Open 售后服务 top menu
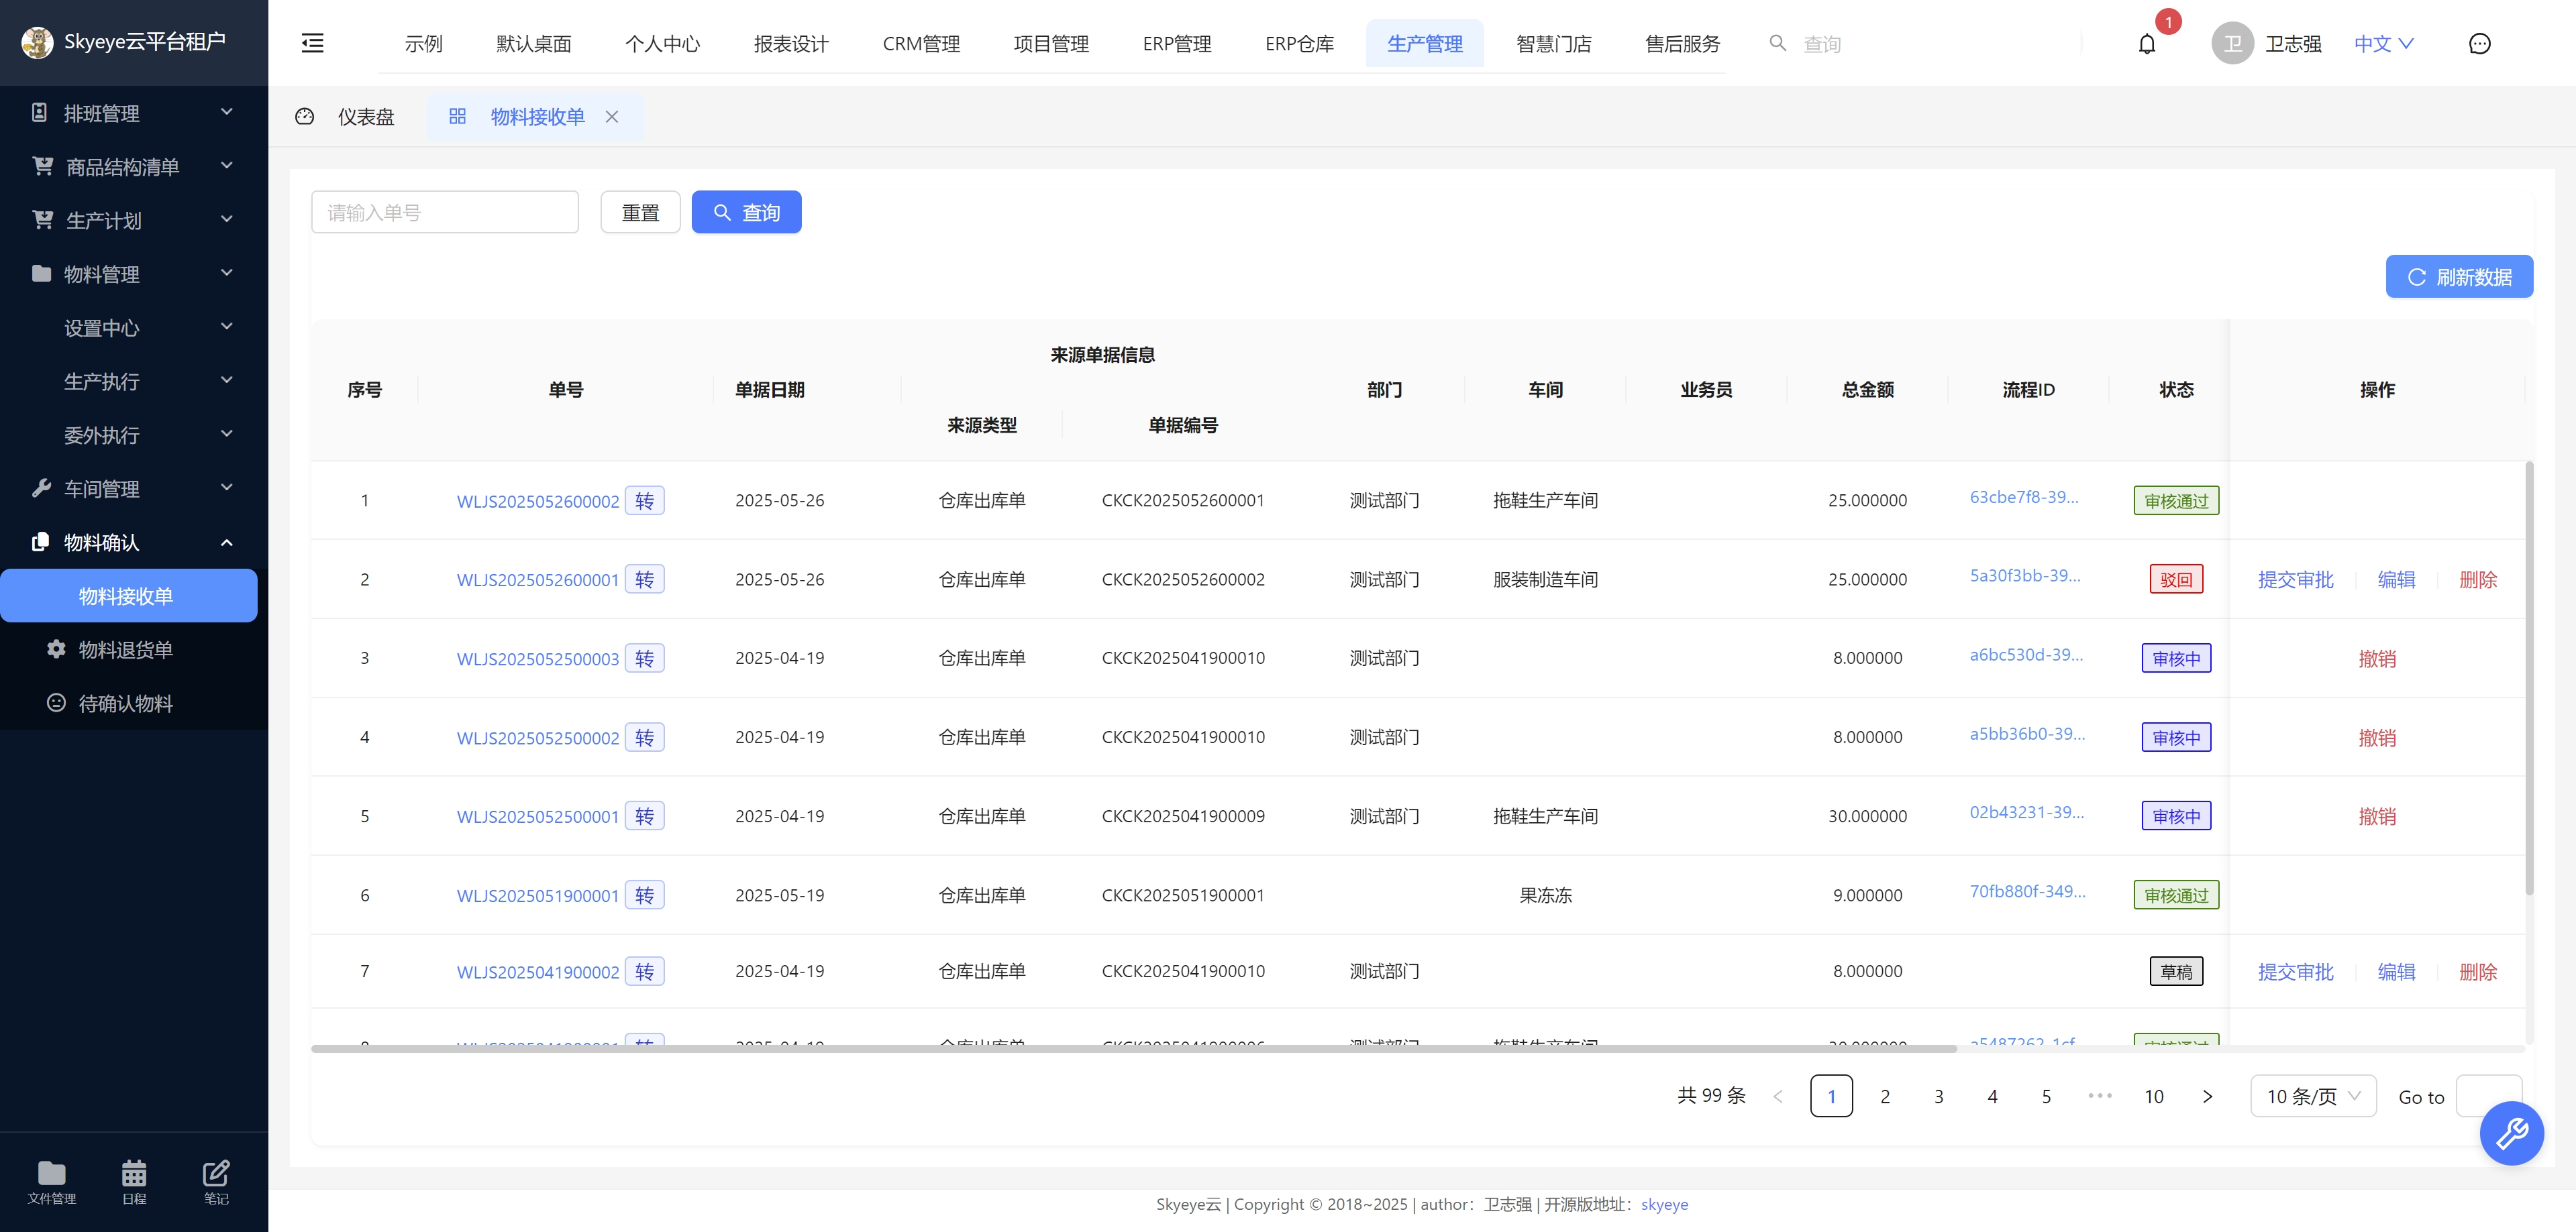 point(1682,44)
